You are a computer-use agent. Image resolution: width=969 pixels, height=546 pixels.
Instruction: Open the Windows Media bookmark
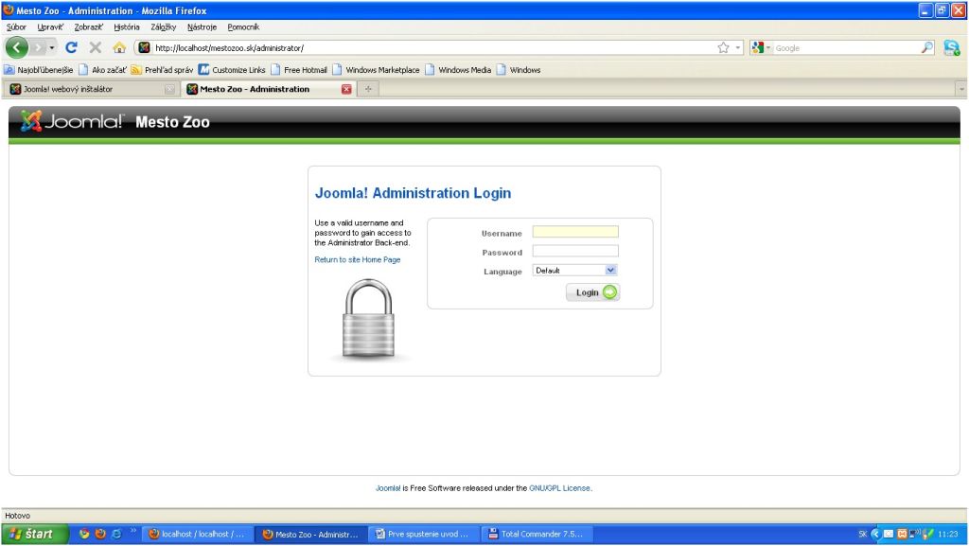[458, 70]
